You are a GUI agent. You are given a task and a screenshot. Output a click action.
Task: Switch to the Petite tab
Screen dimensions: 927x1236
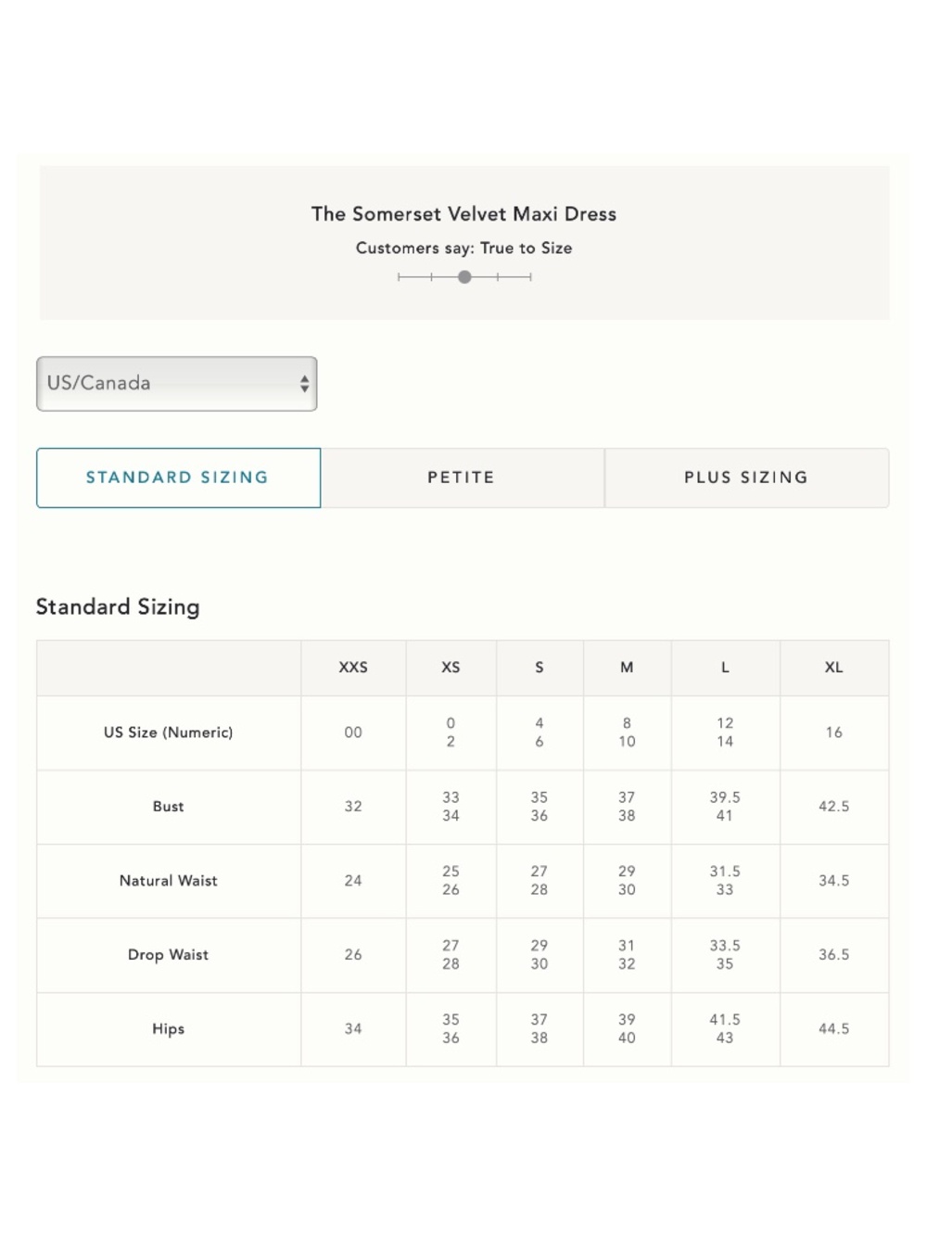pyautogui.click(x=462, y=478)
